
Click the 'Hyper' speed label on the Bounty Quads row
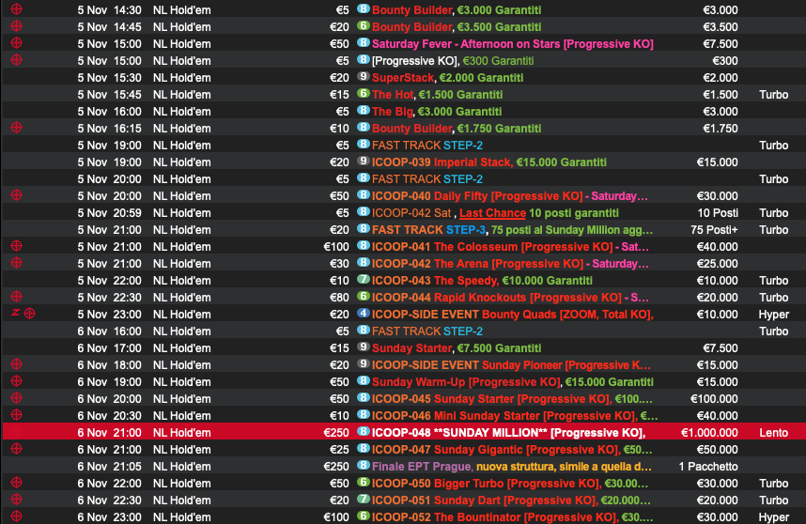[774, 315]
